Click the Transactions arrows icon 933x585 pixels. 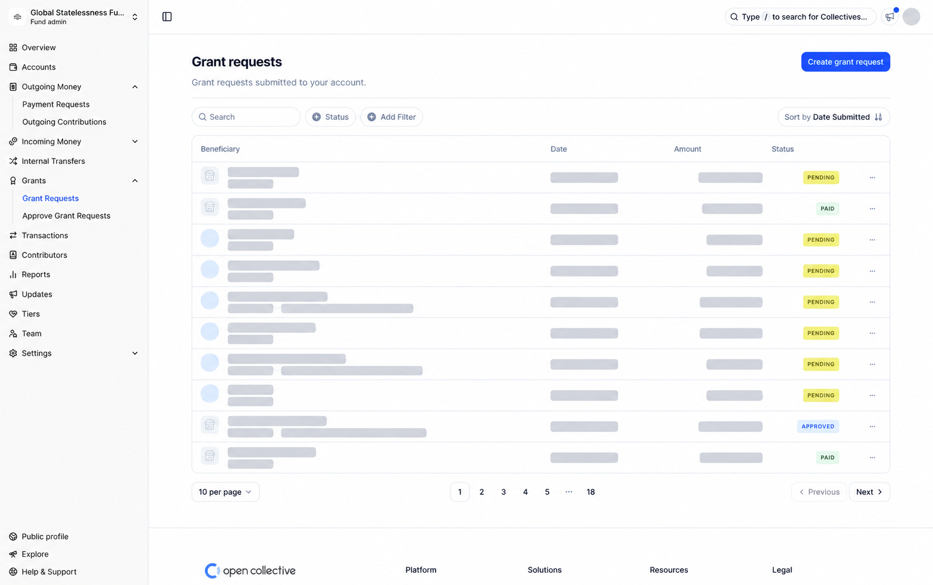[x=13, y=236]
